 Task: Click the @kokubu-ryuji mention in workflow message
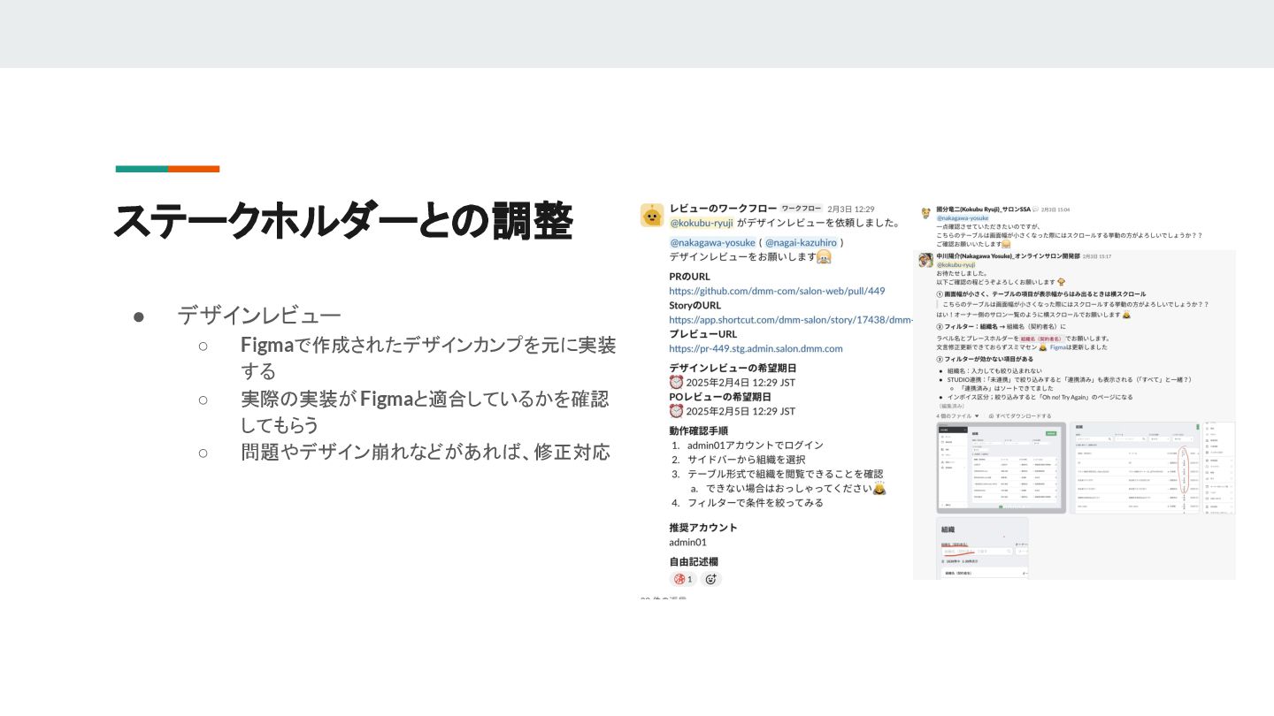702,223
